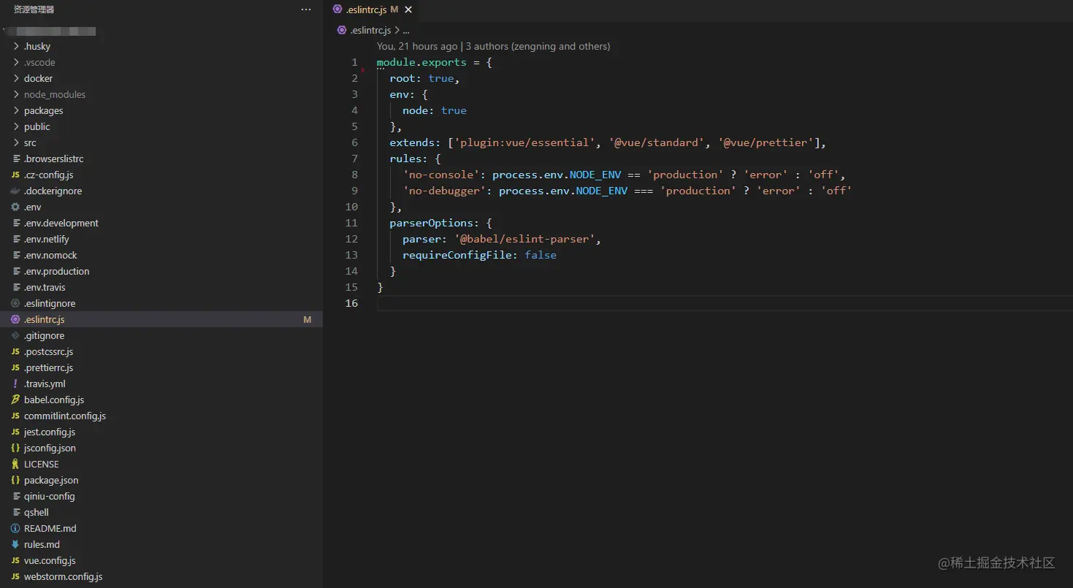Click the docker icon of .dockerignore

[16, 191]
